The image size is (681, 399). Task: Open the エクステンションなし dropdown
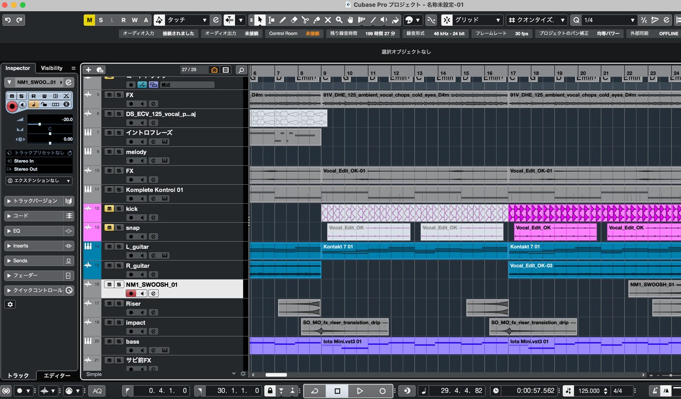coord(39,181)
